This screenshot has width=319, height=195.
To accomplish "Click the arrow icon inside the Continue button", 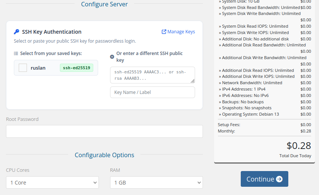I will tap(279, 179).
